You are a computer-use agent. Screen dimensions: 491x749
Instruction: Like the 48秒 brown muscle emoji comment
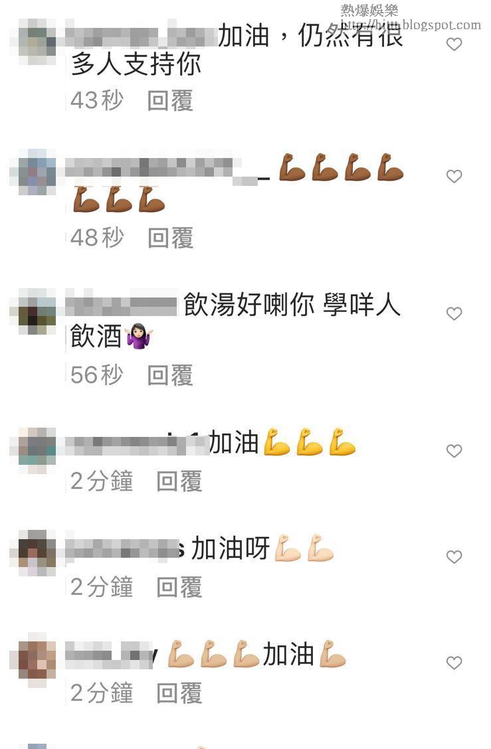coord(454,176)
